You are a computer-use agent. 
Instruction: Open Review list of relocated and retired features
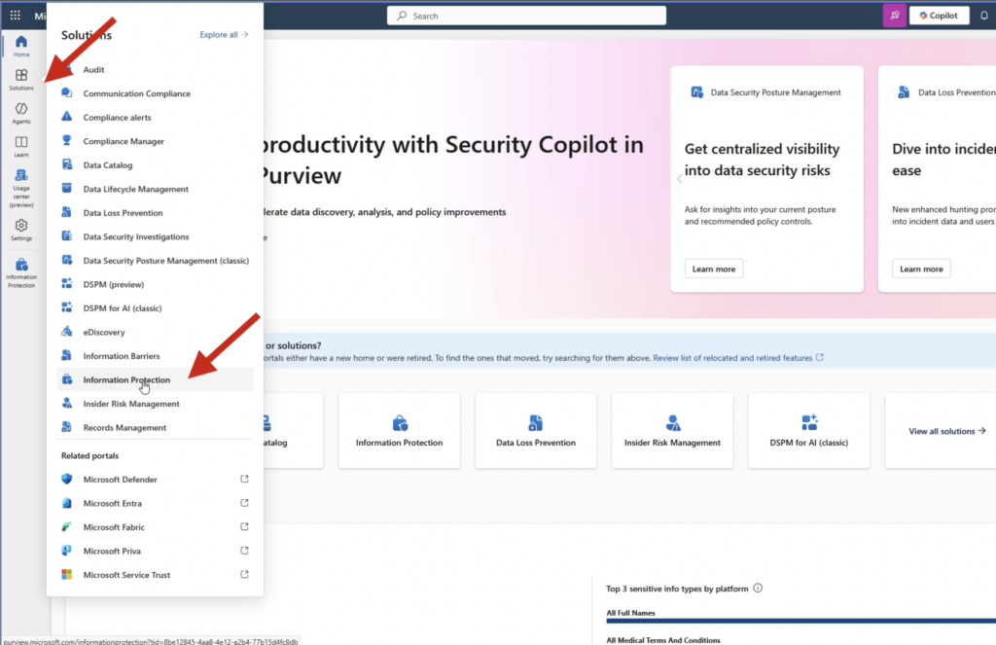point(738,358)
